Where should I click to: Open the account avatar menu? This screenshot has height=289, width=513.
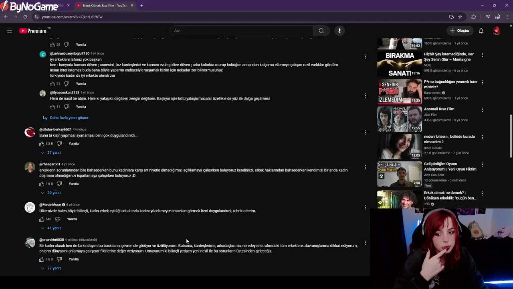497,31
